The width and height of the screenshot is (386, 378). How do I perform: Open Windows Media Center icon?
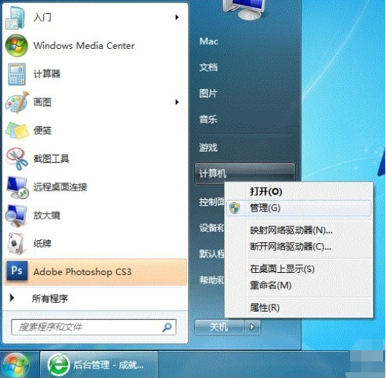click(17, 45)
